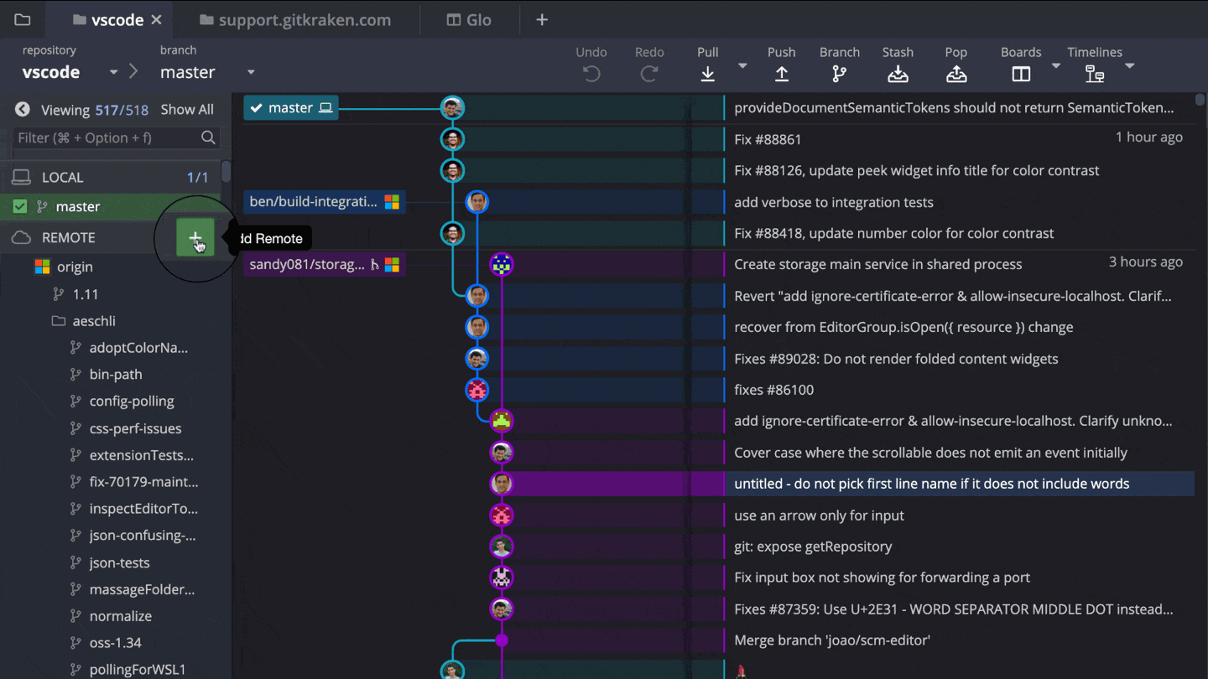Screen dimensions: 1208x679
Task: Pull changes with the Pull icon
Action: [708, 74]
